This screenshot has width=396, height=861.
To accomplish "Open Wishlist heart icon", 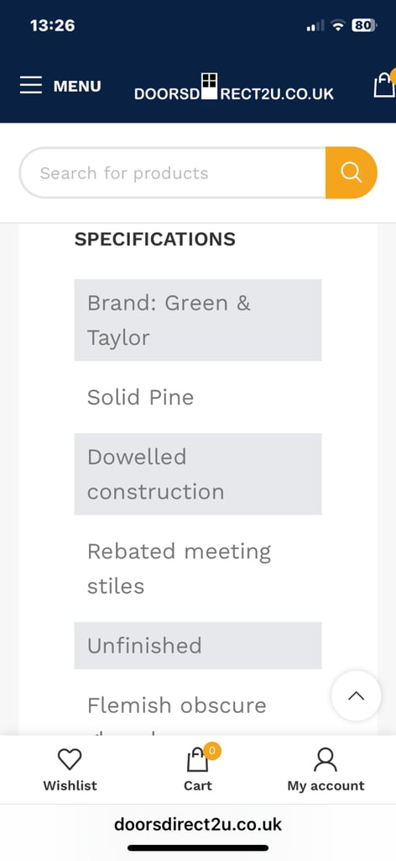I will point(70,759).
